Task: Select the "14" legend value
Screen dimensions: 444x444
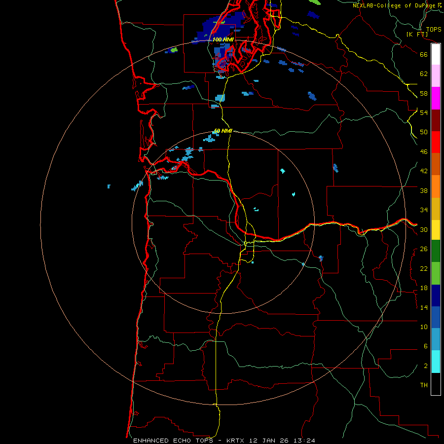Action: tap(424, 307)
